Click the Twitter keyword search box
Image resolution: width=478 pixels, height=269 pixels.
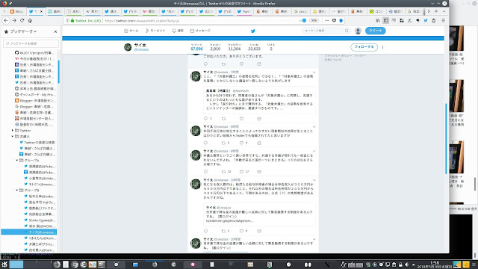[326, 31]
